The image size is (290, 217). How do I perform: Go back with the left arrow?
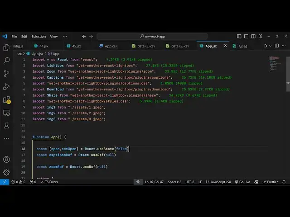coord(84,36)
